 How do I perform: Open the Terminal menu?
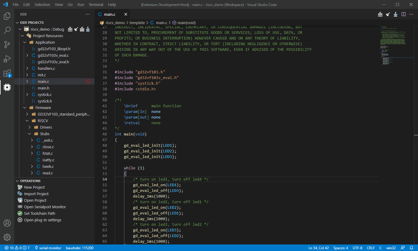click(96, 4)
